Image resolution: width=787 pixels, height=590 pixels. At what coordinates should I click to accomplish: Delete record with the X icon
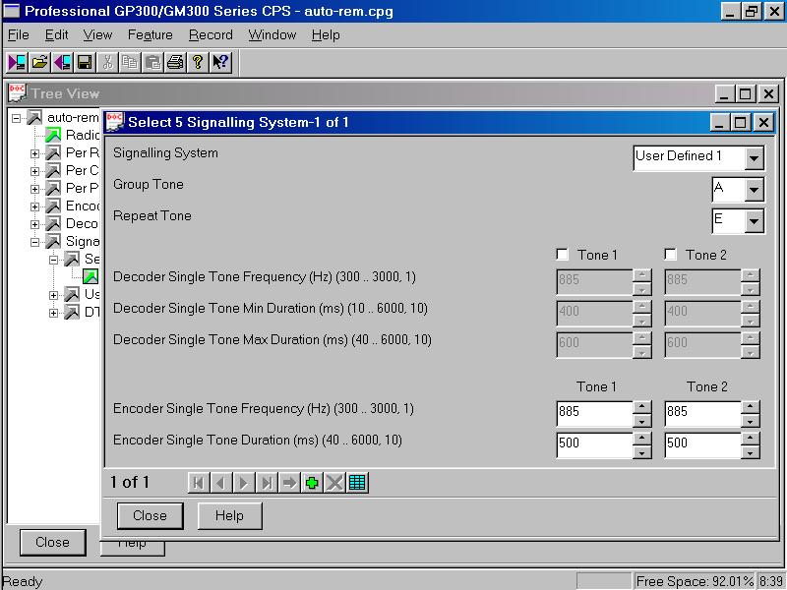click(x=334, y=483)
